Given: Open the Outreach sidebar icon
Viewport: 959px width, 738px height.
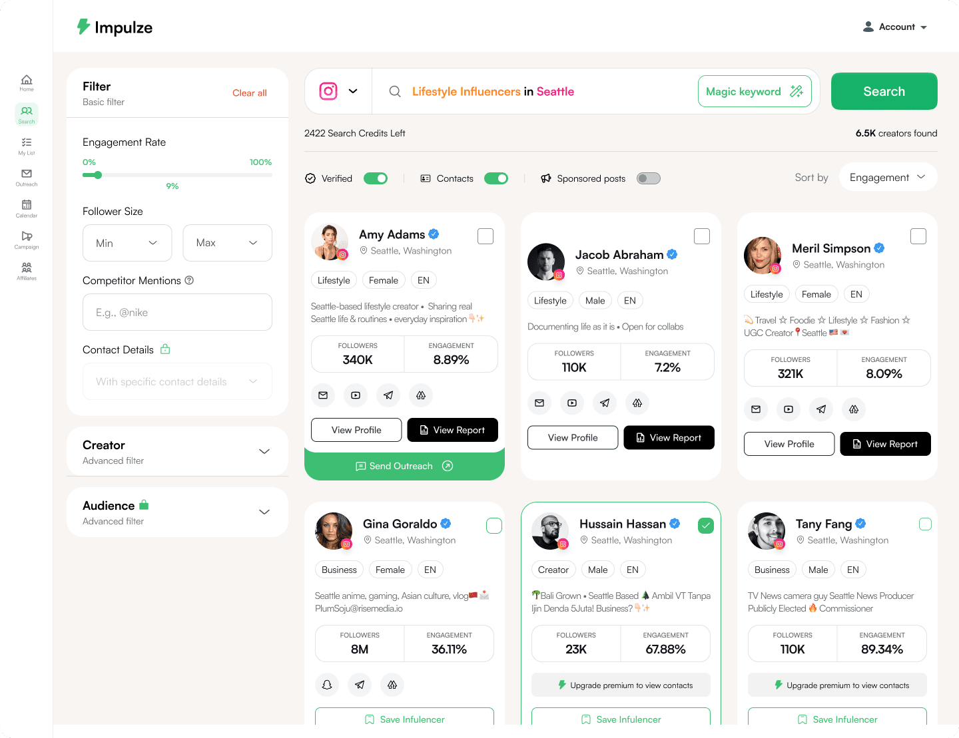Looking at the screenshot, I should tap(27, 177).
